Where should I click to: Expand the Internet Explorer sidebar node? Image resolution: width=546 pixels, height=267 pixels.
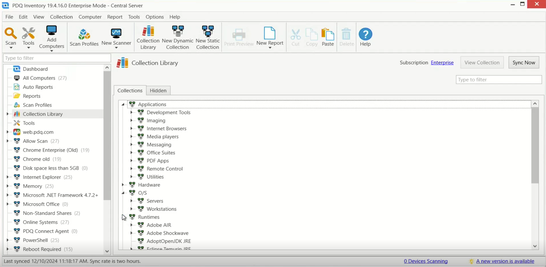tap(7, 177)
